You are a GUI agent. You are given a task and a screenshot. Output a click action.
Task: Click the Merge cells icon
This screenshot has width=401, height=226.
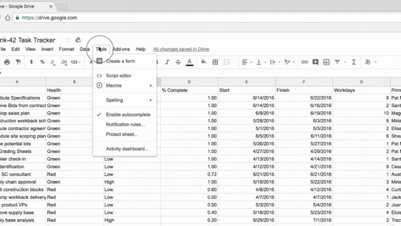226,62
